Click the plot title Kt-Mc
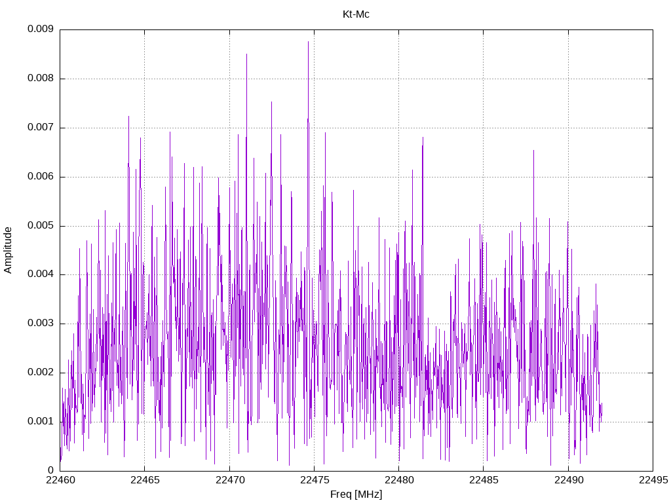This screenshot has width=671, height=503. click(x=356, y=14)
